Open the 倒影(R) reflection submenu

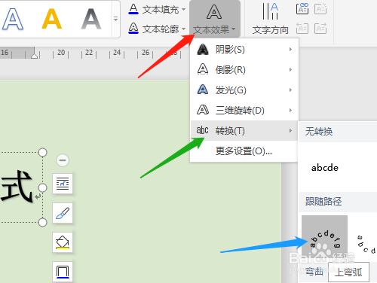pos(244,69)
